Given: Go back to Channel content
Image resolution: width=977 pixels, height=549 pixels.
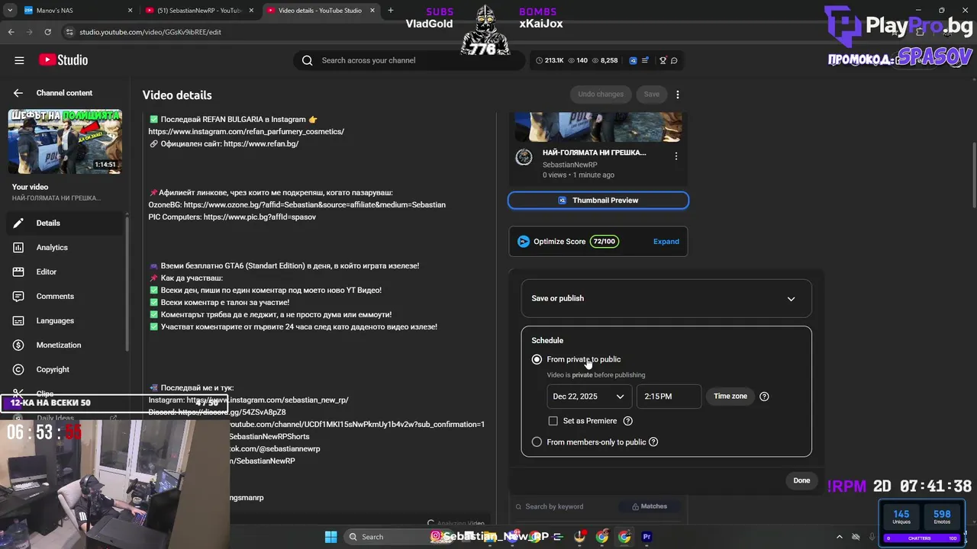Looking at the screenshot, I should click(x=18, y=93).
